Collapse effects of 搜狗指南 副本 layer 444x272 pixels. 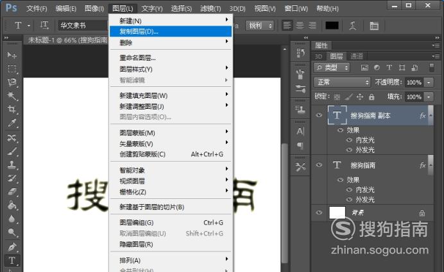point(431,115)
